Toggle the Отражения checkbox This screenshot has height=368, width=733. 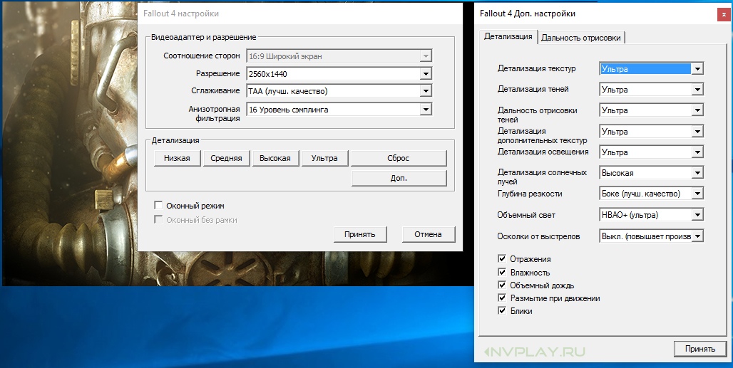pyautogui.click(x=502, y=258)
